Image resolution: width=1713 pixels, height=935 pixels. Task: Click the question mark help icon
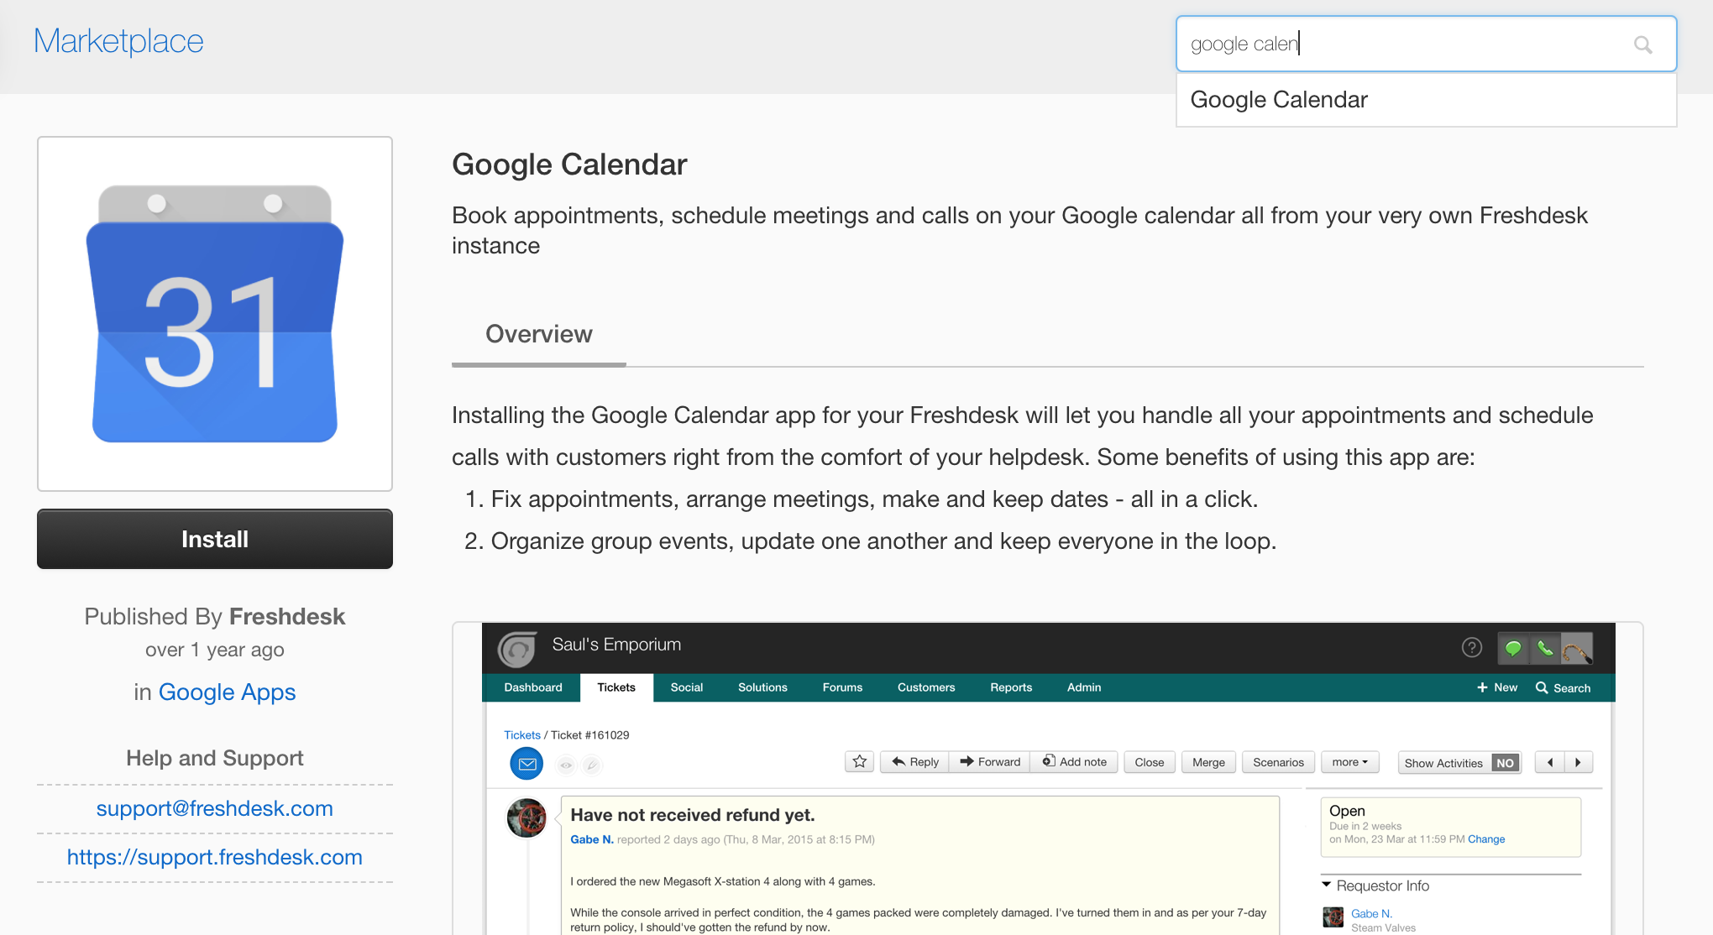[1471, 647]
